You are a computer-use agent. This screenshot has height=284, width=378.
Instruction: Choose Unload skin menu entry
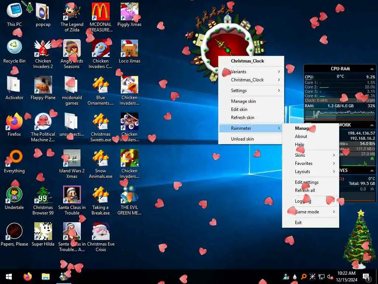pos(251,139)
